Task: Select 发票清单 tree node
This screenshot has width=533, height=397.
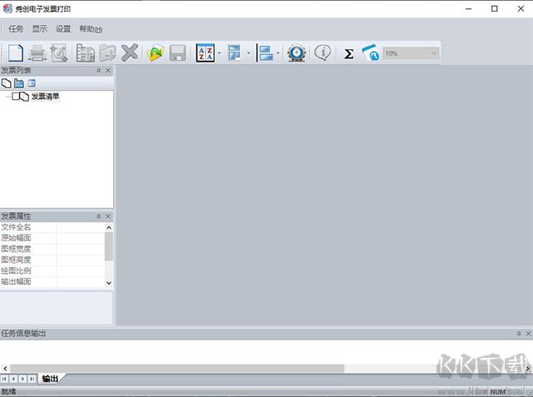Action: 45,97
